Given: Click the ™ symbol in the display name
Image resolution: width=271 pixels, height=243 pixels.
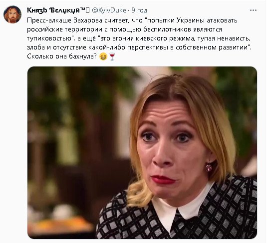Looking at the screenshot, I should pyautogui.click(x=82, y=9).
